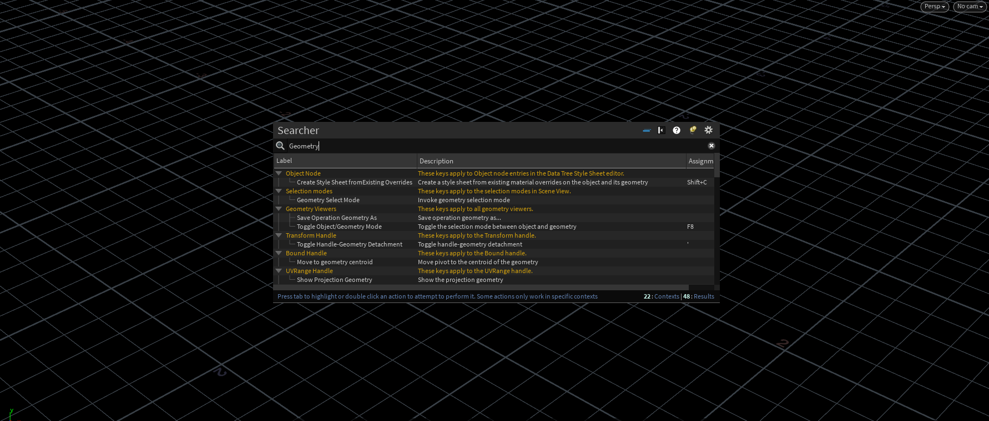Image resolution: width=989 pixels, height=421 pixels.
Task: Select Toggle Handle-Geometry Detachment action
Action: (x=350, y=244)
